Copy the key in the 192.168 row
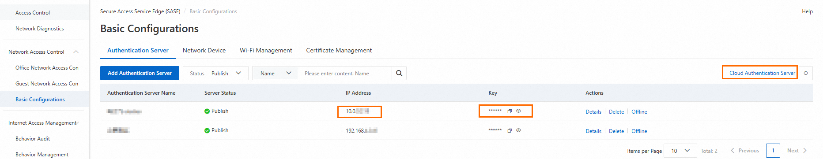 coord(510,131)
